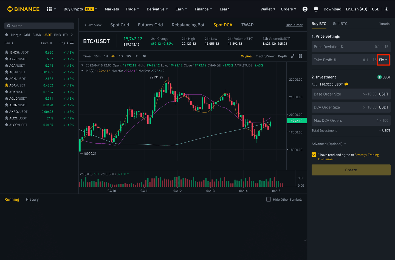
Task: Switch change/volume column swap icon
Action: [72, 43]
